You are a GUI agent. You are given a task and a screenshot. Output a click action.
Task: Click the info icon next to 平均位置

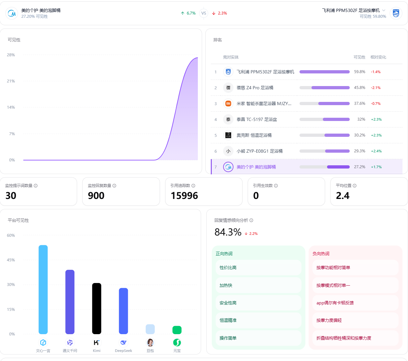point(355,186)
